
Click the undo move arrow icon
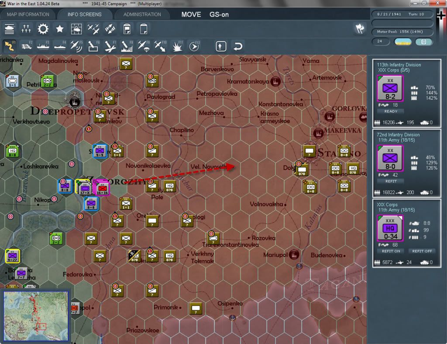pyautogui.click(x=238, y=46)
